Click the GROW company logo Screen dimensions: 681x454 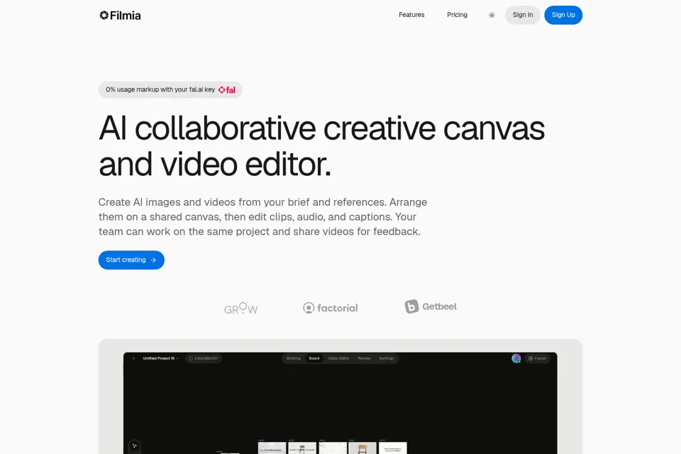pos(241,308)
